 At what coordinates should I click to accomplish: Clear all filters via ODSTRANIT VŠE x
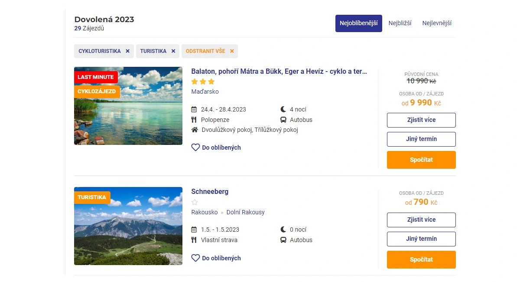pos(232,51)
